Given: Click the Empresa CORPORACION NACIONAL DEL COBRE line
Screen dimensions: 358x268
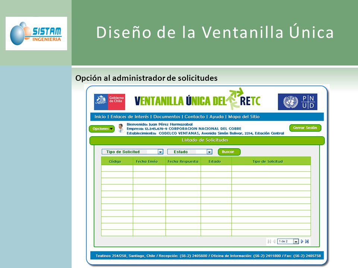Looking at the screenshot, I should [184, 129].
